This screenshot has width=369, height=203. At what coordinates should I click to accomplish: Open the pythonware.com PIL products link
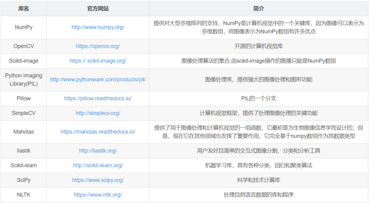(98, 79)
